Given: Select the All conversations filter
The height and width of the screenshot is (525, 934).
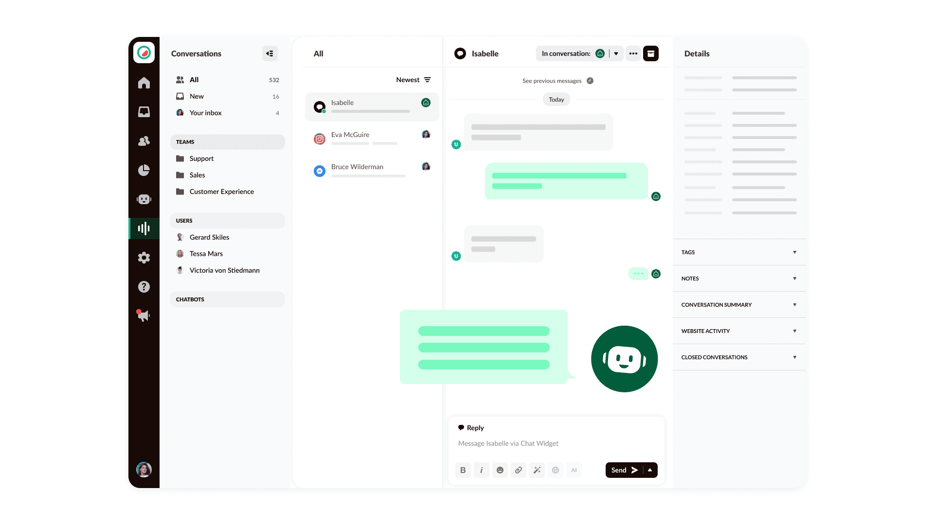Looking at the screenshot, I should pyautogui.click(x=227, y=80).
